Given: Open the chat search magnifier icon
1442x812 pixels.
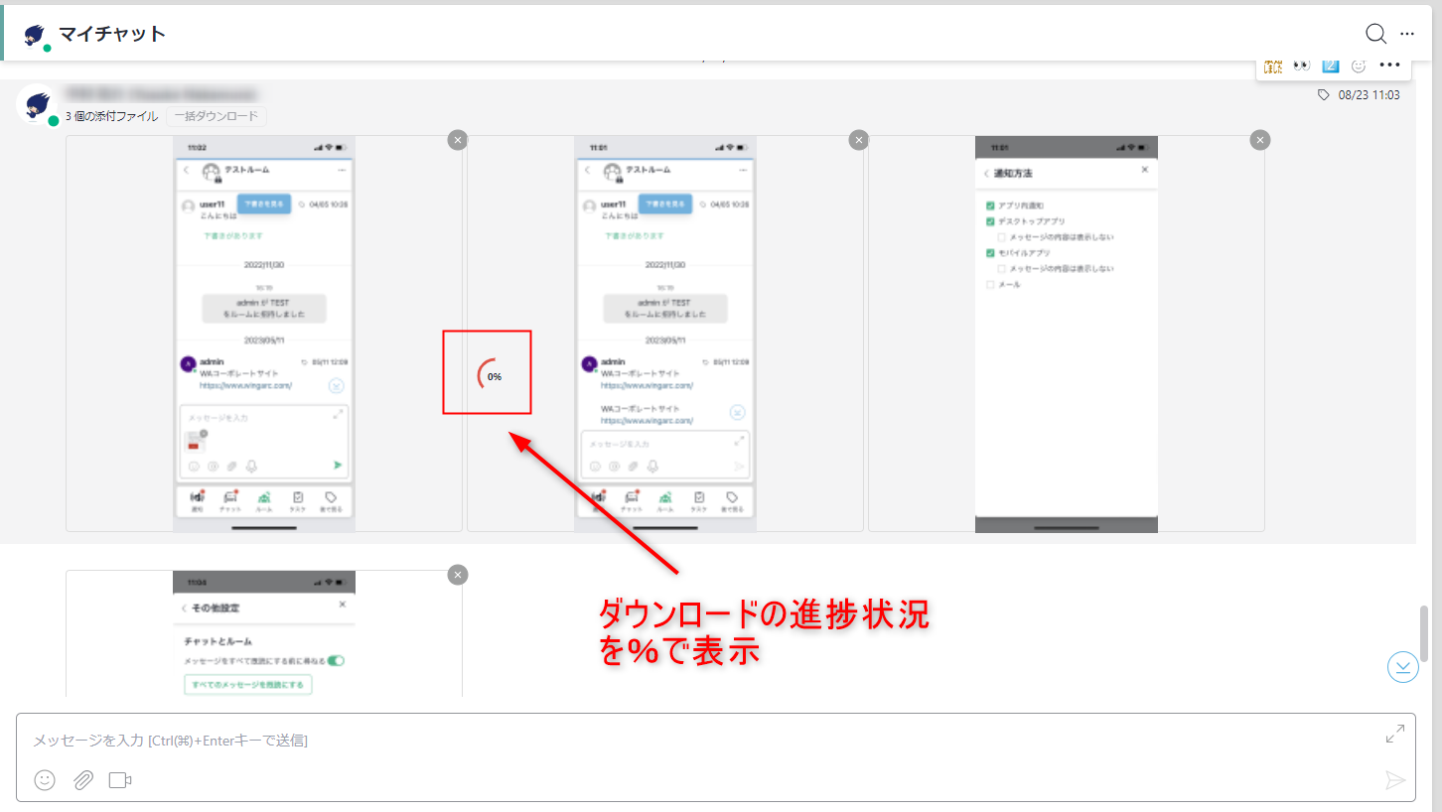Looking at the screenshot, I should click(1375, 34).
